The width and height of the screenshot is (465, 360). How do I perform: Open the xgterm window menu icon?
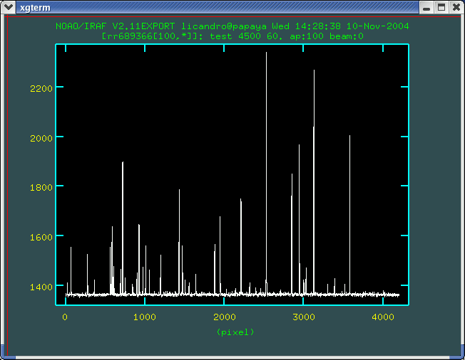click(x=9, y=7)
